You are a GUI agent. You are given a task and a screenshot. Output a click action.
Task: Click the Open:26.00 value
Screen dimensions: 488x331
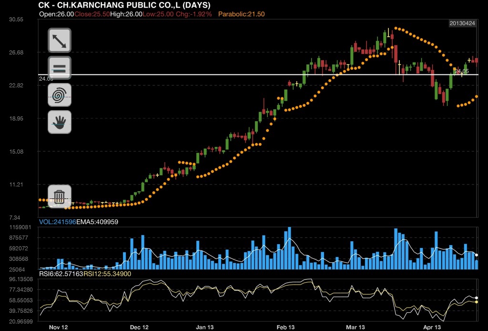pos(57,14)
